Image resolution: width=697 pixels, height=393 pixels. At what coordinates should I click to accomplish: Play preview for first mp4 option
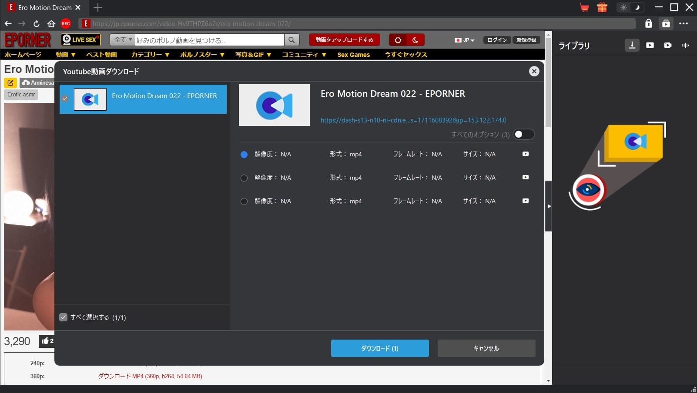[526, 154]
